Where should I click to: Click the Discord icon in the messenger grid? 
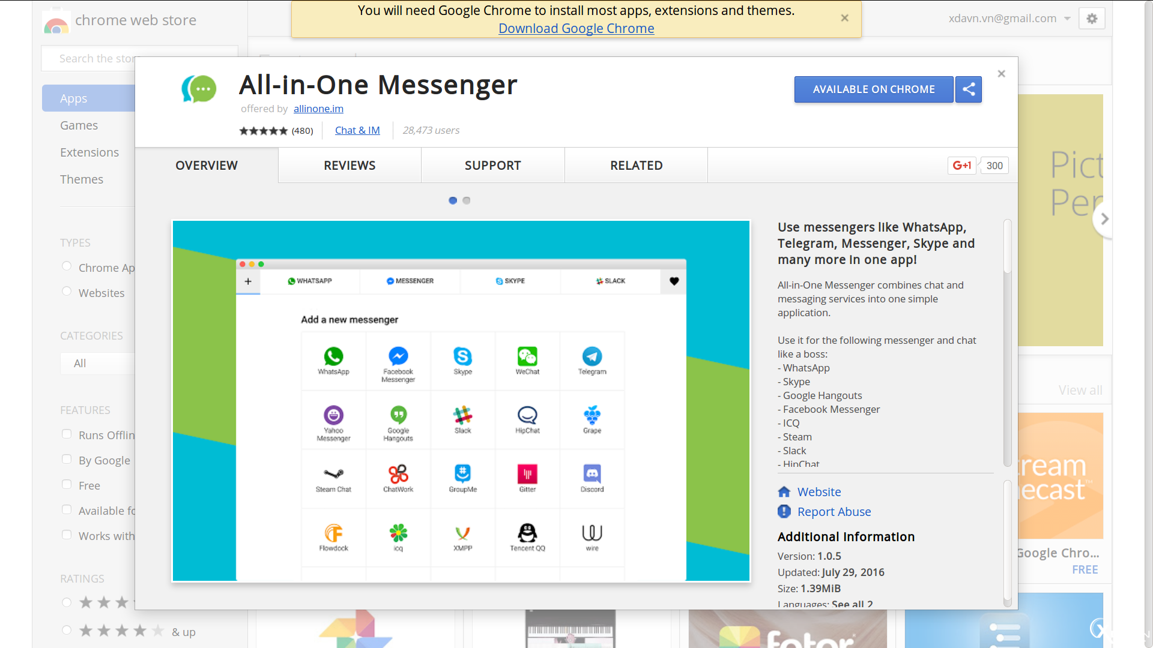[592, 474]
